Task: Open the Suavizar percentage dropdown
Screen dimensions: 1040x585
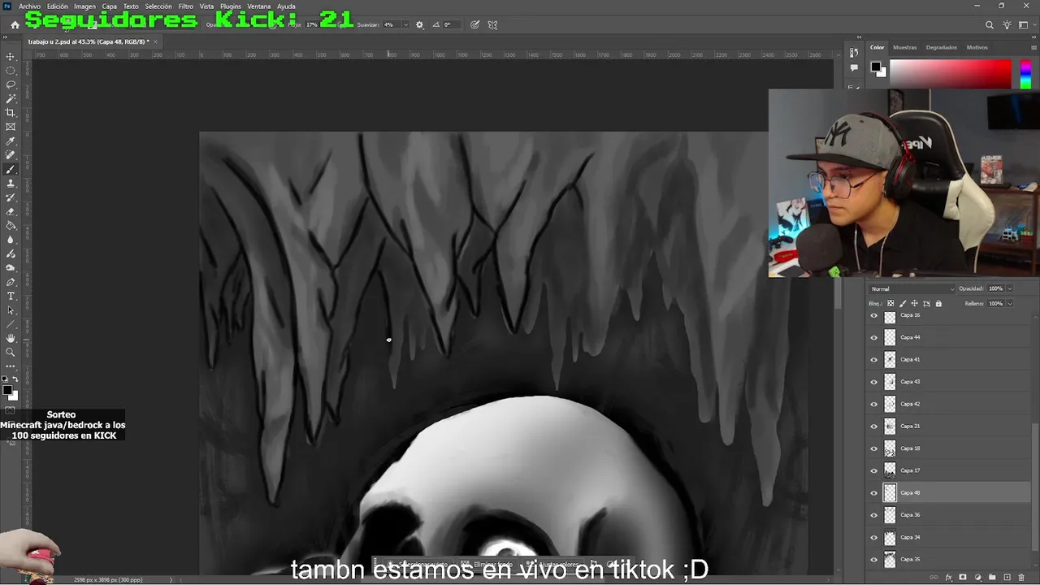Action: [x=405, y=25]
